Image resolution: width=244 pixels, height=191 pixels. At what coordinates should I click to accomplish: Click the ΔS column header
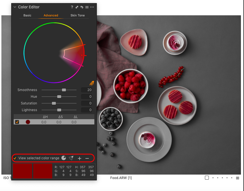point(61,117)
